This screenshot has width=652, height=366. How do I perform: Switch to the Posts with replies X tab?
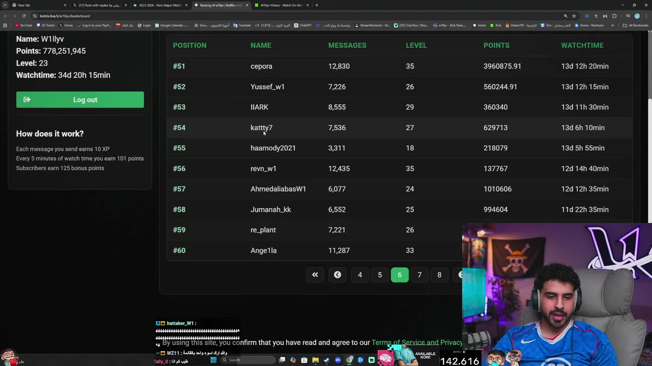[99, 5]
